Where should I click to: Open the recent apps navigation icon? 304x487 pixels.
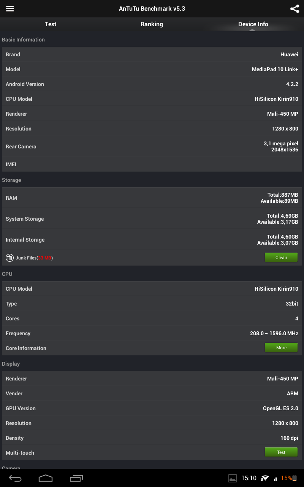pos(76,478)
